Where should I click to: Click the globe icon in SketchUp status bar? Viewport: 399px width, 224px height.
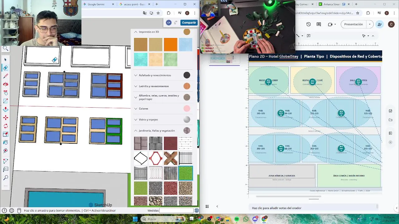point(12,211)
